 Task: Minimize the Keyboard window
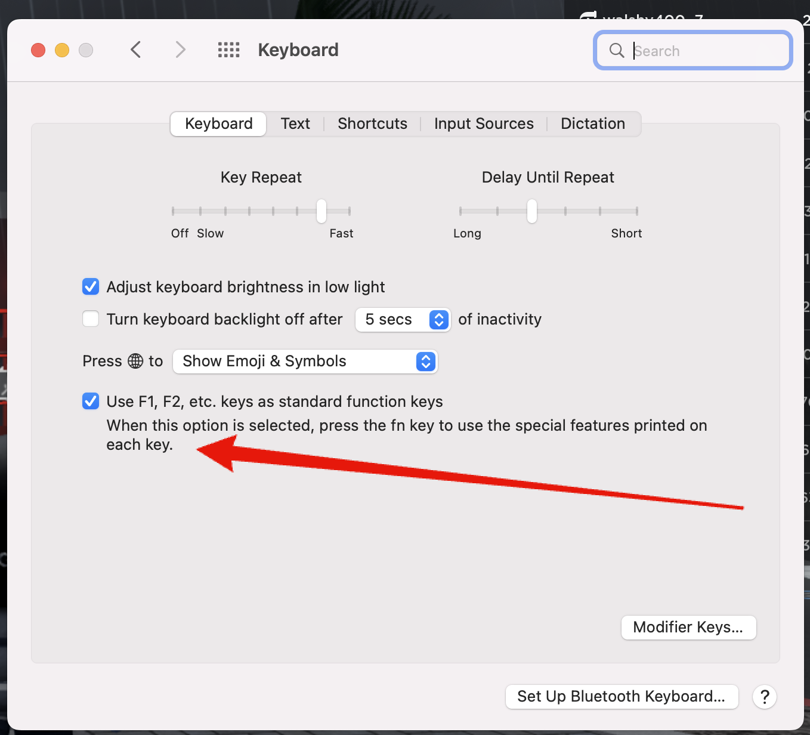62,50
